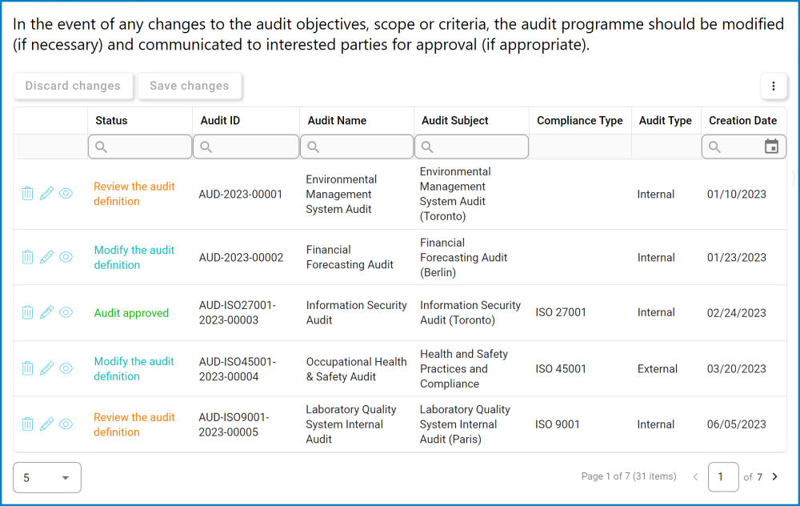Delete the Environmental Management System Audit row
This screenshot has height=506, width=800.
[x=27, y=193]
